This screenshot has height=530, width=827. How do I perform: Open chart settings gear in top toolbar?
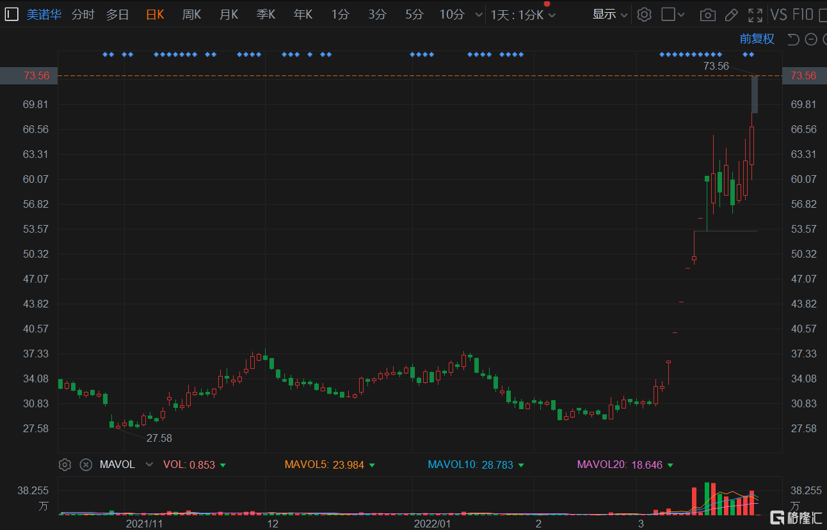[645, 14]
